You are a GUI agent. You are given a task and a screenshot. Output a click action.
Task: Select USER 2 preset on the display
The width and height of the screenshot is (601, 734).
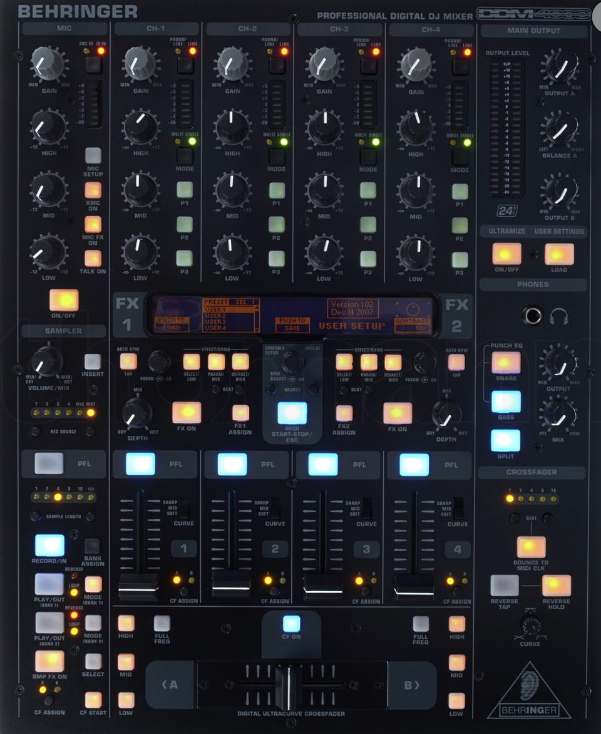point(215,316)
